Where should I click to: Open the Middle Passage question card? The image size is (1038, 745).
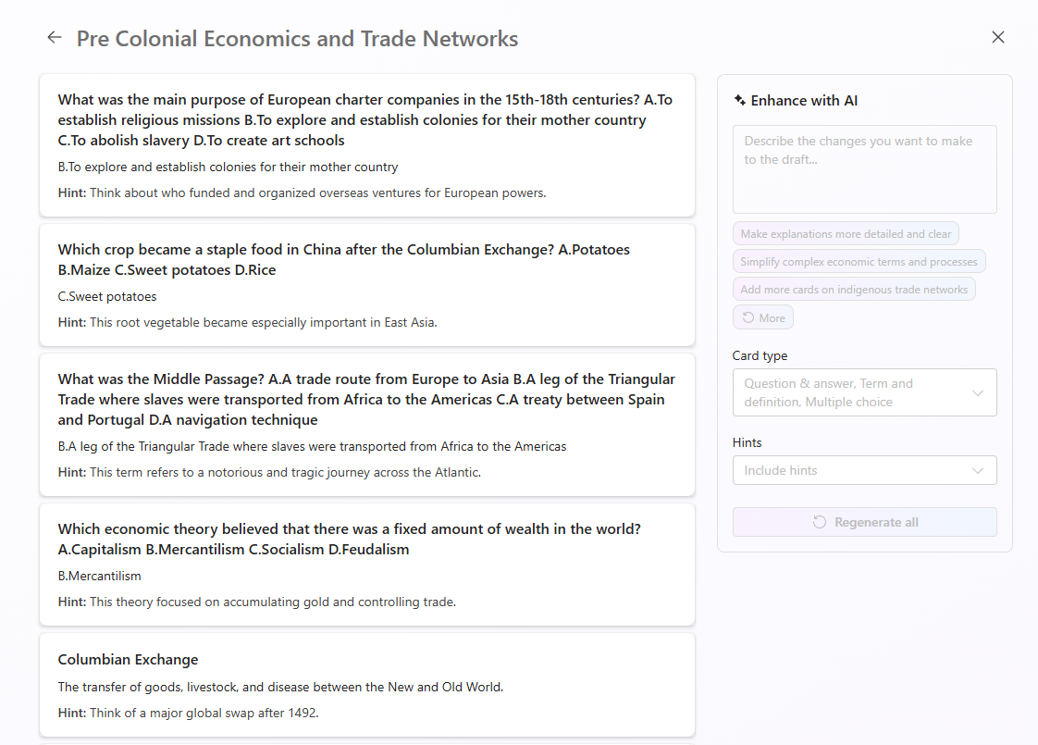pos(366,425)
